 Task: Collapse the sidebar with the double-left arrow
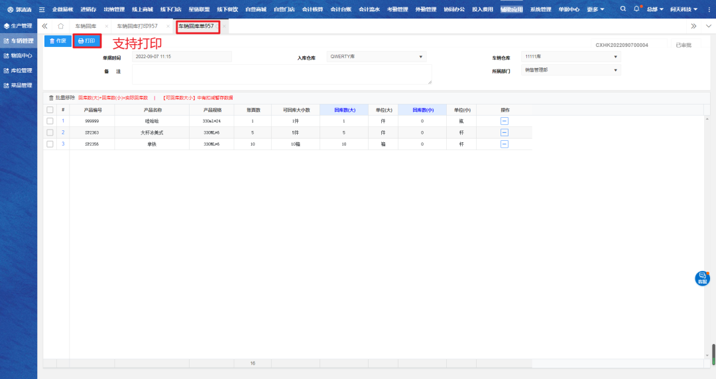click(45, 26)
